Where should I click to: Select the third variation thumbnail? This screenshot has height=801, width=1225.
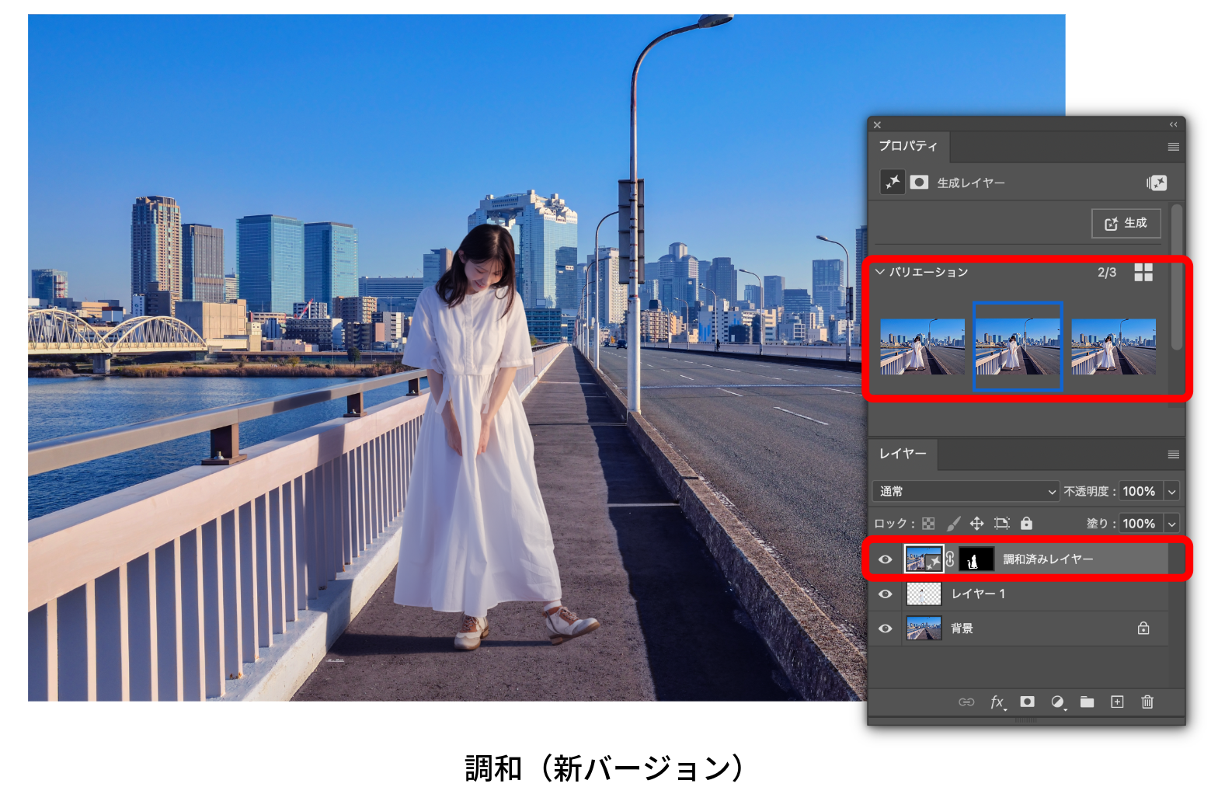point(1113,347)
